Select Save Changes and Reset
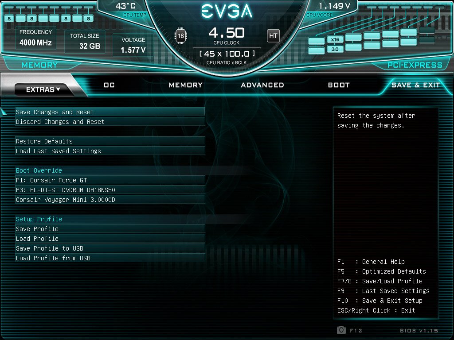 pos(110,112)
